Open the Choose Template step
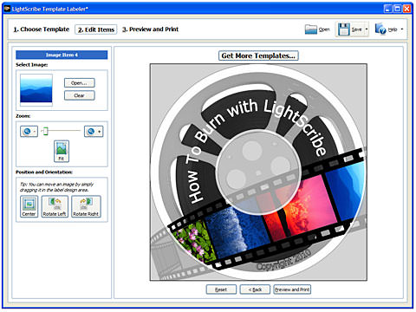 pos(42,29)
